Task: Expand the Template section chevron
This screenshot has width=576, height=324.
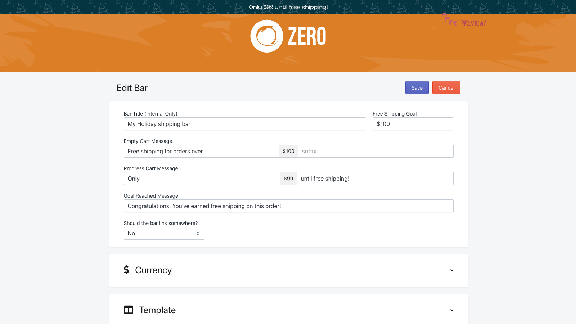Action: (451, 310)
